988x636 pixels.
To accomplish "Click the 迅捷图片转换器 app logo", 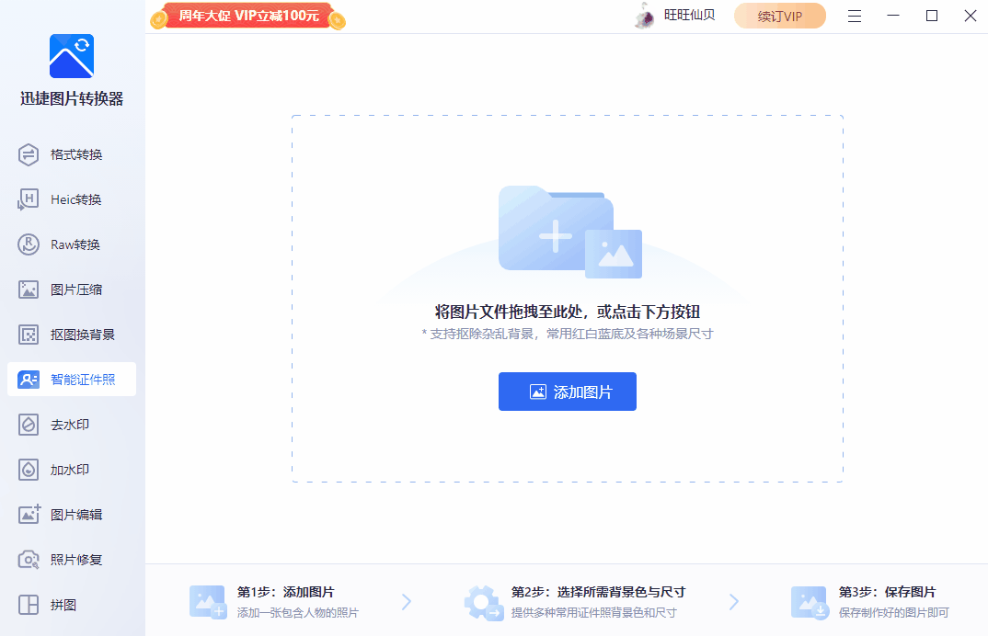I will [72, 56].
